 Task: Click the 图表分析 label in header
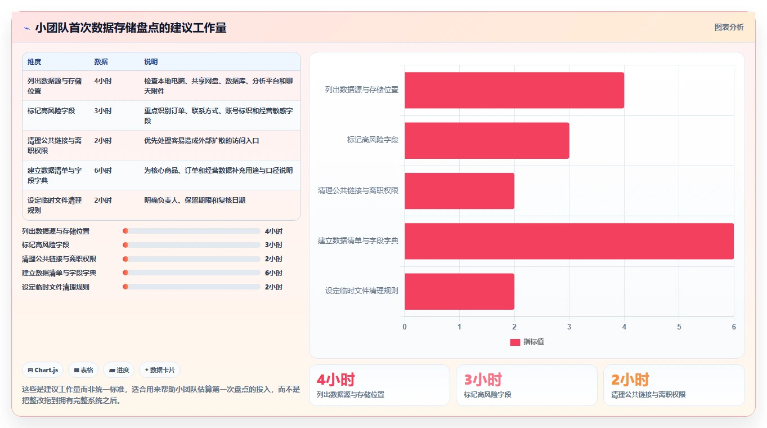coord(729,27)
